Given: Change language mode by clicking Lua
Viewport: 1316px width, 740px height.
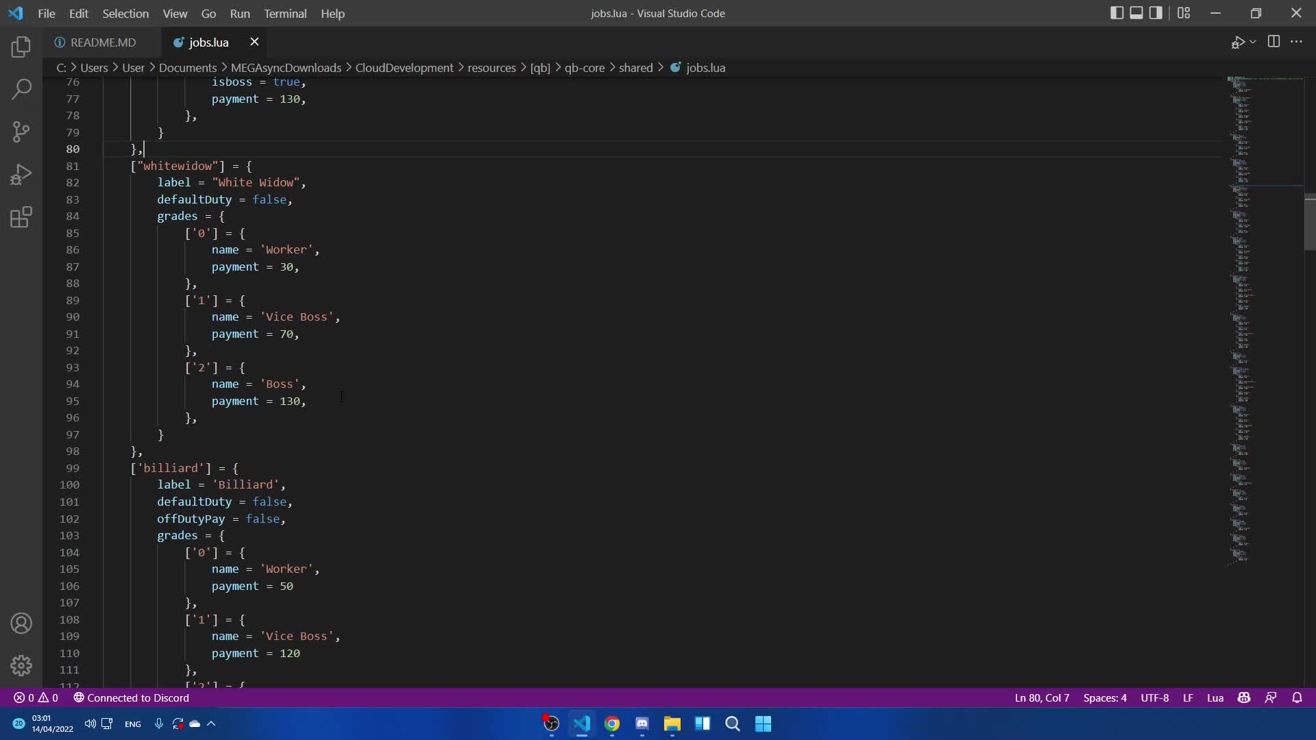Looking at the screenshot, I should point(1215,698).
